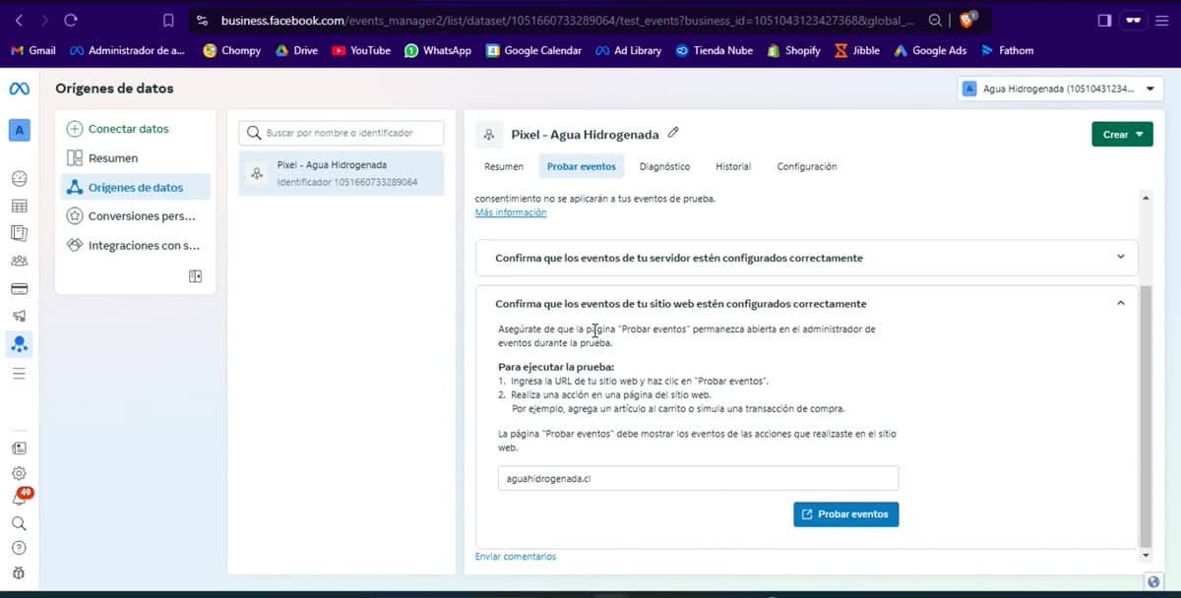Open the Gmail bookmark
Image resolution: width=1181 pixels, height=598 pixels.
(x=32, y=50)
